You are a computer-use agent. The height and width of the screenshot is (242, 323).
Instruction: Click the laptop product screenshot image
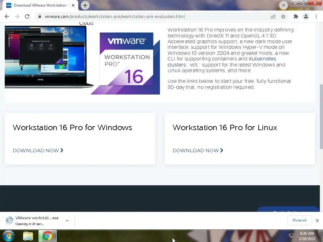[49, 57]
